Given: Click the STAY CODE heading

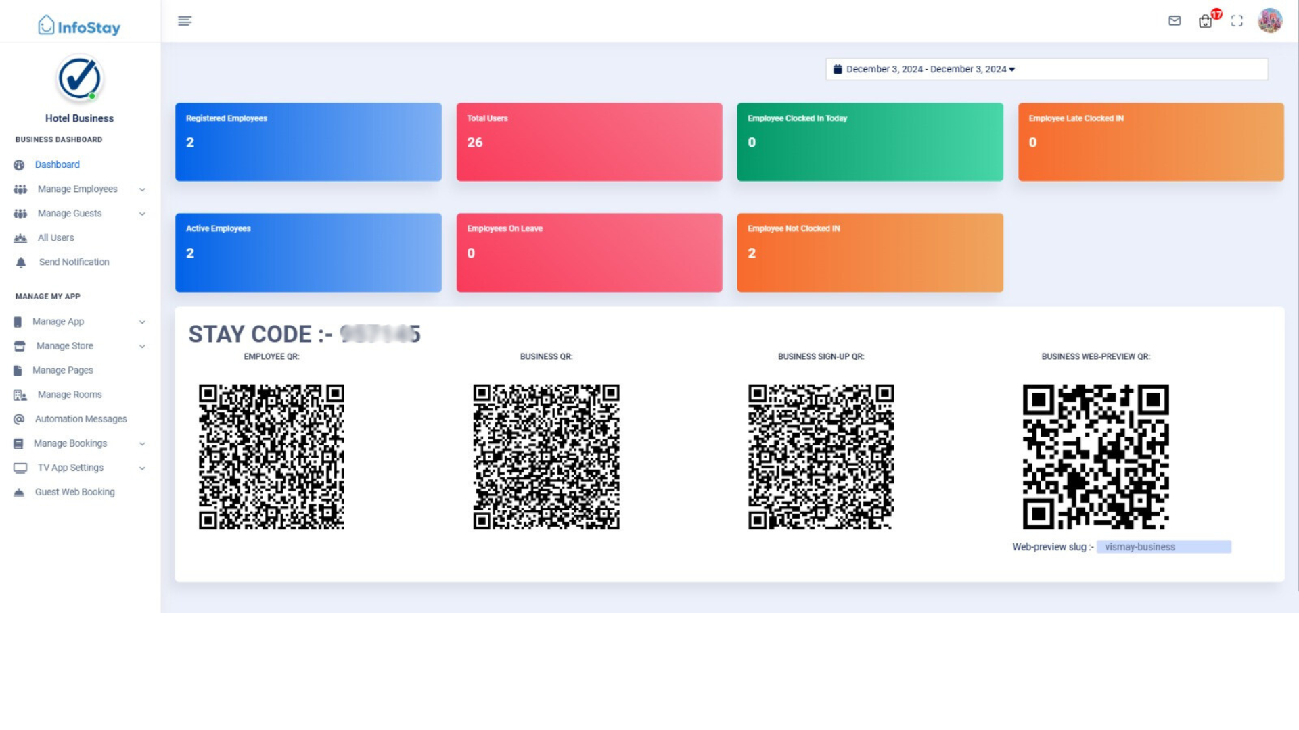Looking at the screenshot, I should (x=304, y=334).
